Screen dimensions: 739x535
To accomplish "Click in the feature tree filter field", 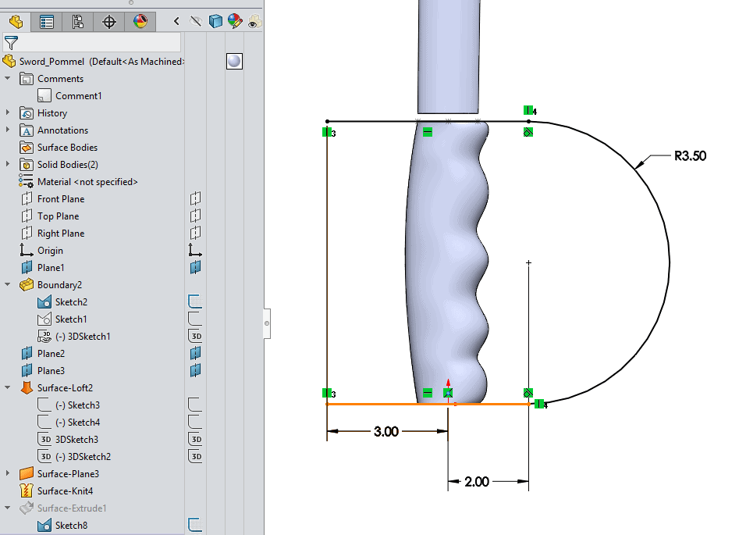I will point(98,42).
